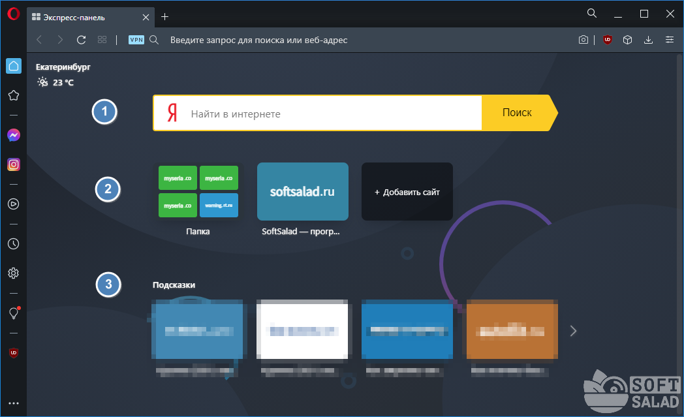The height and width of the screenshot is (417, 684).
Task: Open browsing history clock icon
Action: [x=14, y=244]
